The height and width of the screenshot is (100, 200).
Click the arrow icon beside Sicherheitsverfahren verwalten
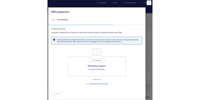pos(87,84)
